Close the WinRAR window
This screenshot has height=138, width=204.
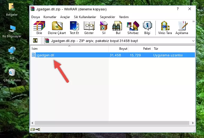click(190, 9)
